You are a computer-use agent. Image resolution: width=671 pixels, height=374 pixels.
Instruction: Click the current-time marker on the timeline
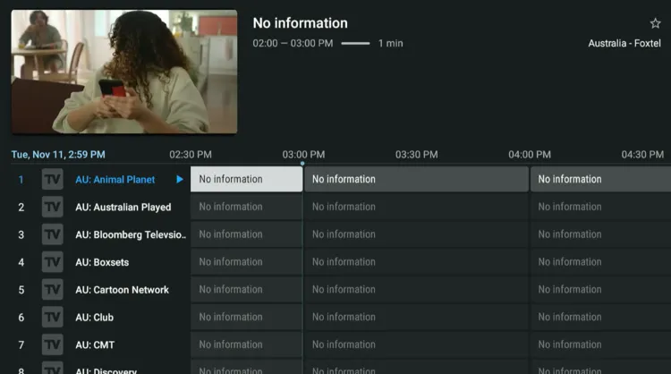tap(302, 163)
